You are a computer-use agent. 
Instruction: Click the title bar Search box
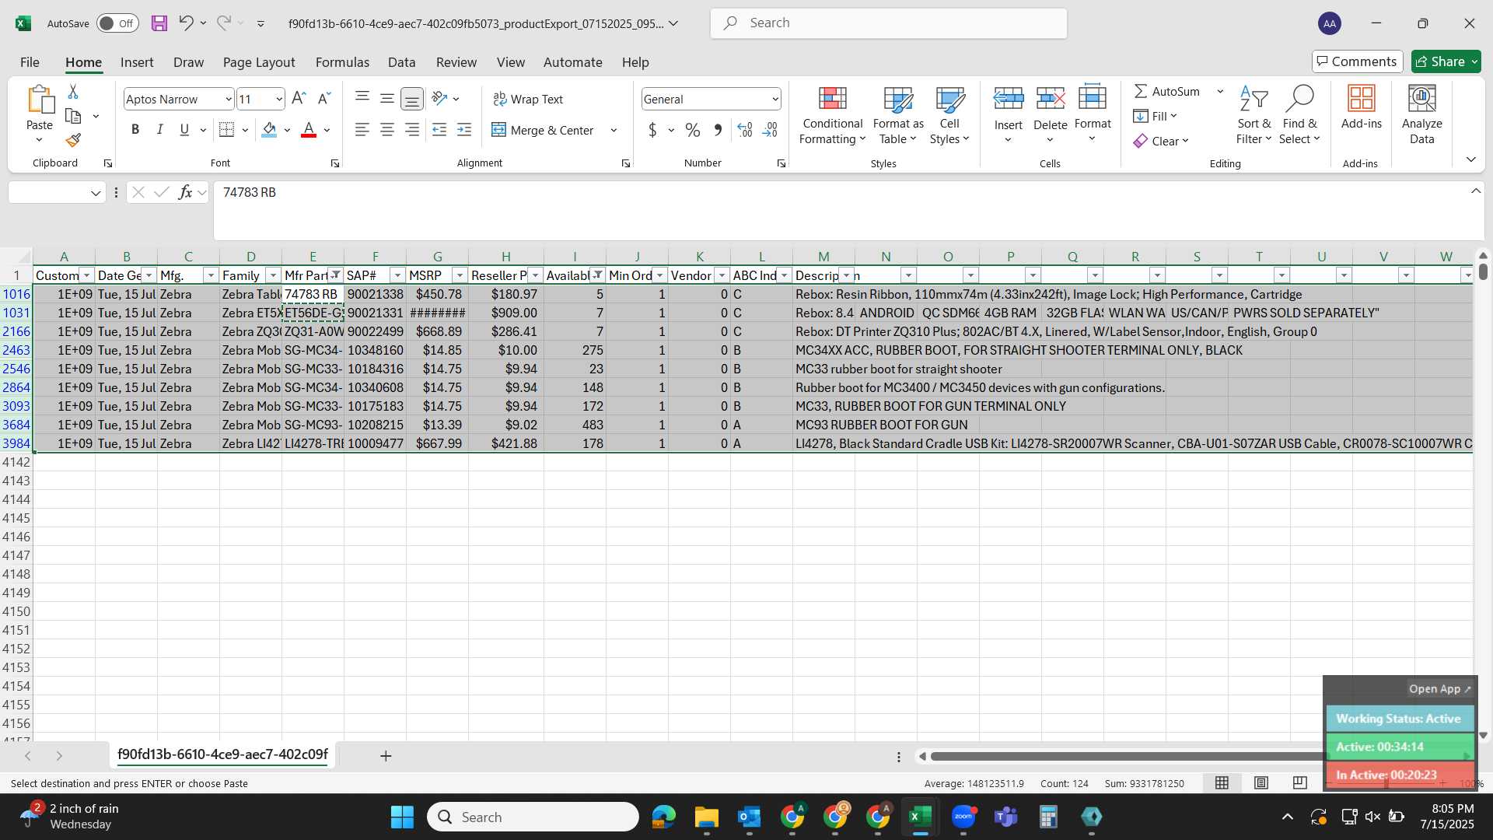[x=889, y=23]
